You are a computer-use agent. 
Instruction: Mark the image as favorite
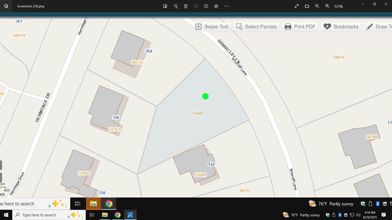pos(196,6)
